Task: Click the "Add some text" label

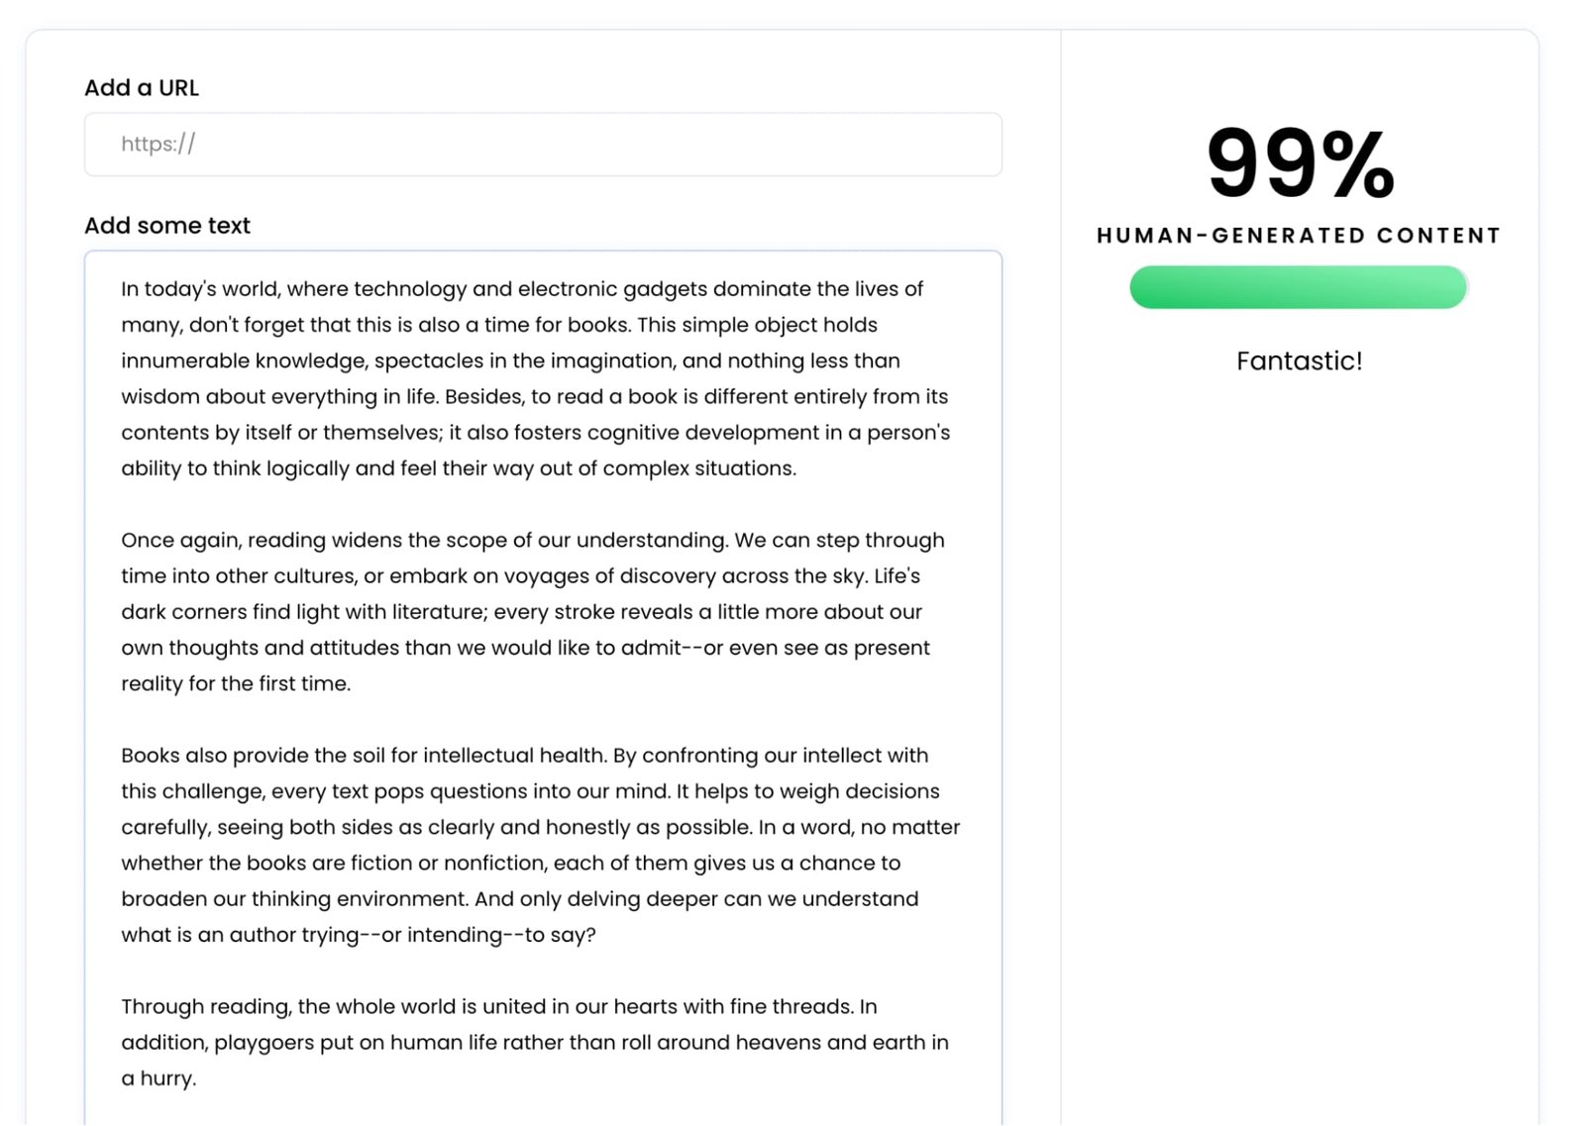Action: [166, 226]
